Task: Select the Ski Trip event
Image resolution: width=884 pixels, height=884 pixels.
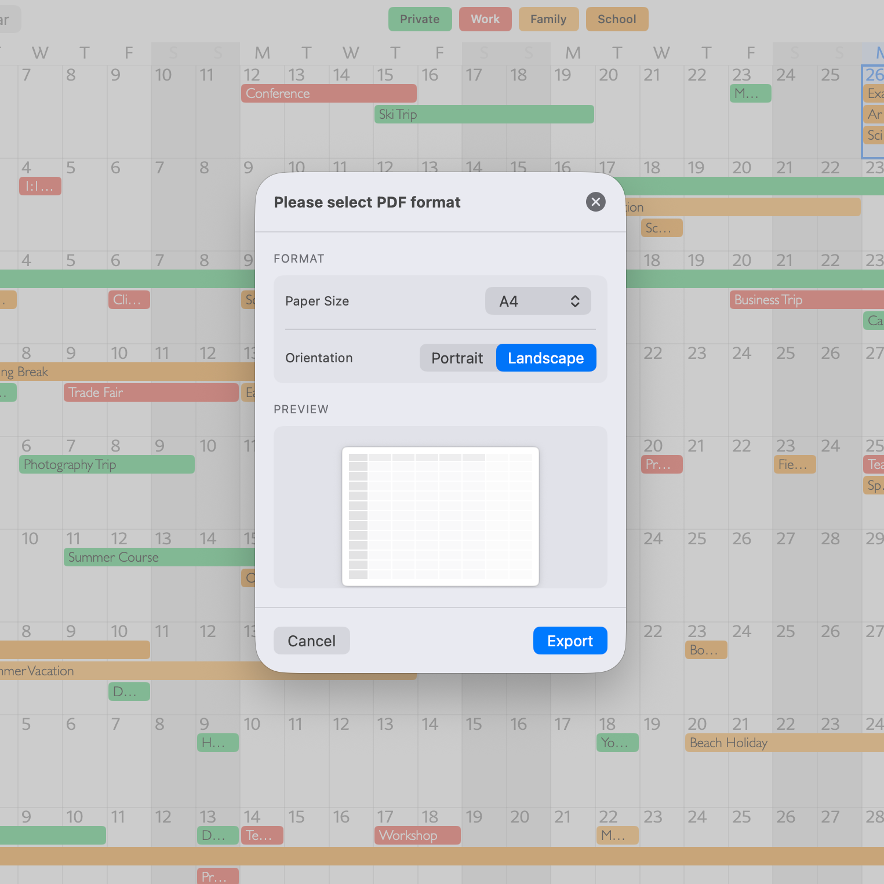Action: tap(483, 114)
